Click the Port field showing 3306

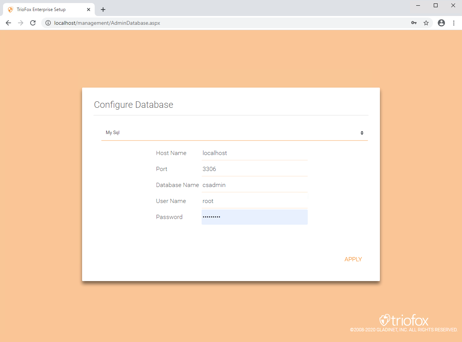pos(254,169)
